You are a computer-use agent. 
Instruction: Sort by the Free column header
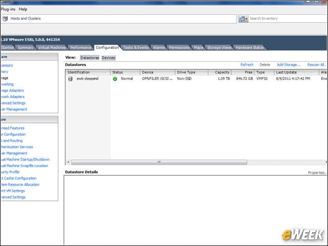(242, 72)
